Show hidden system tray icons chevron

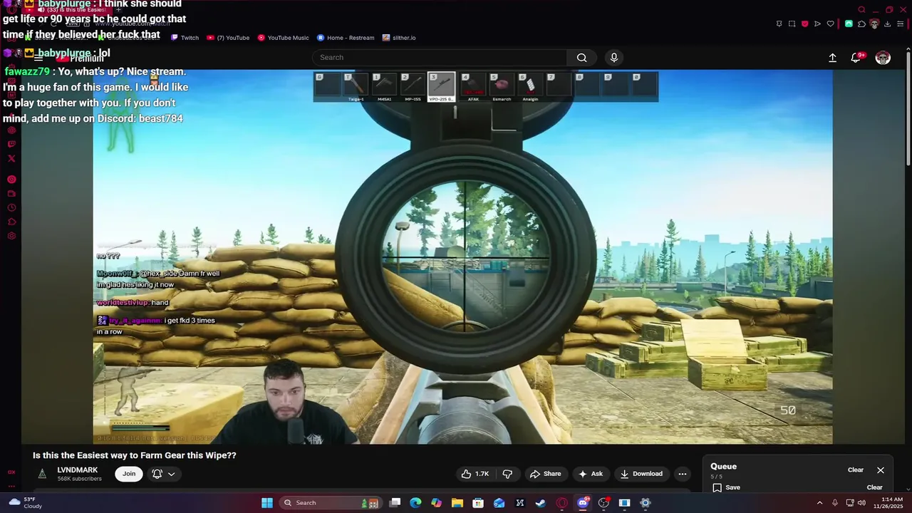point(819,503)
